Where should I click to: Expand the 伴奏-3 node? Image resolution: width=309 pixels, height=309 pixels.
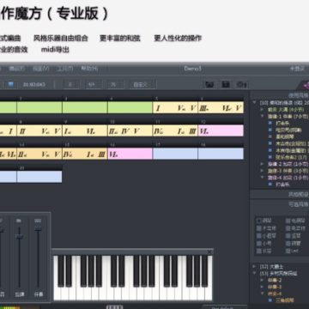tap(262, 287)
